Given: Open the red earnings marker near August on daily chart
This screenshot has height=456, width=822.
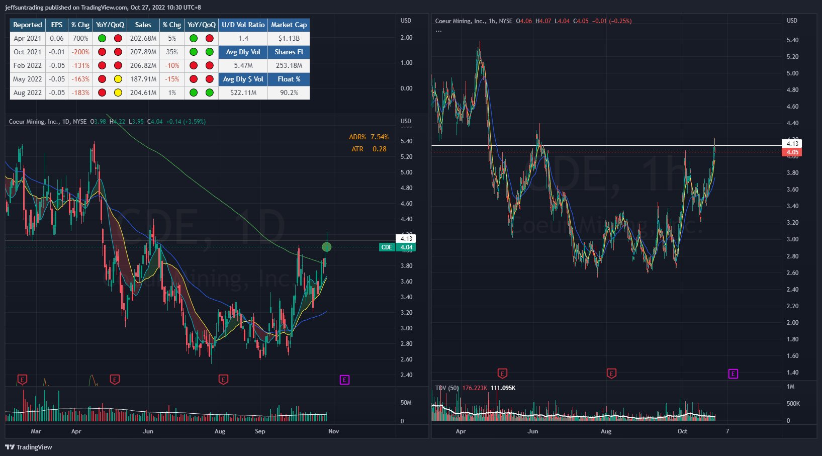Looking at the screenshot, I should [223, 380].
